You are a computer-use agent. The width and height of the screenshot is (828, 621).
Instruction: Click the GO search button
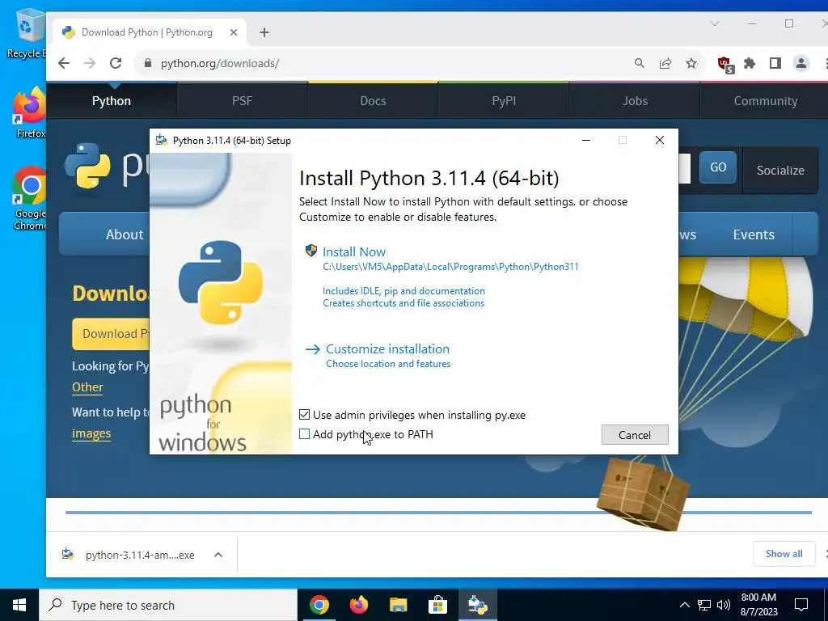point(718,167)
